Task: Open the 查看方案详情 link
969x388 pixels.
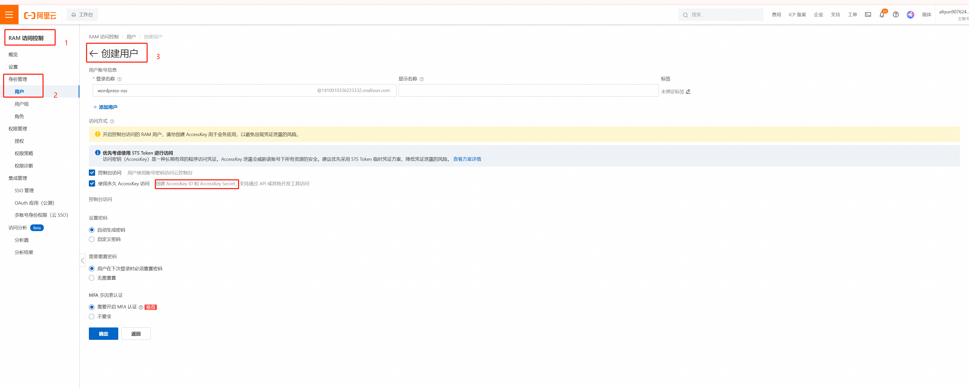Action: pos(467,159)
